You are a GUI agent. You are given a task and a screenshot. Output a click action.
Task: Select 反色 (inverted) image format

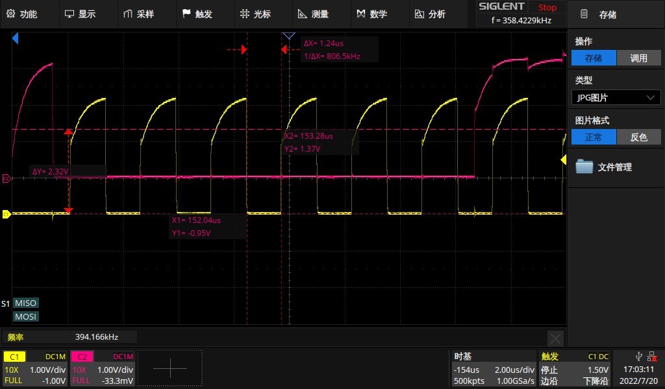pyautogui.click(x=639, y=137)
